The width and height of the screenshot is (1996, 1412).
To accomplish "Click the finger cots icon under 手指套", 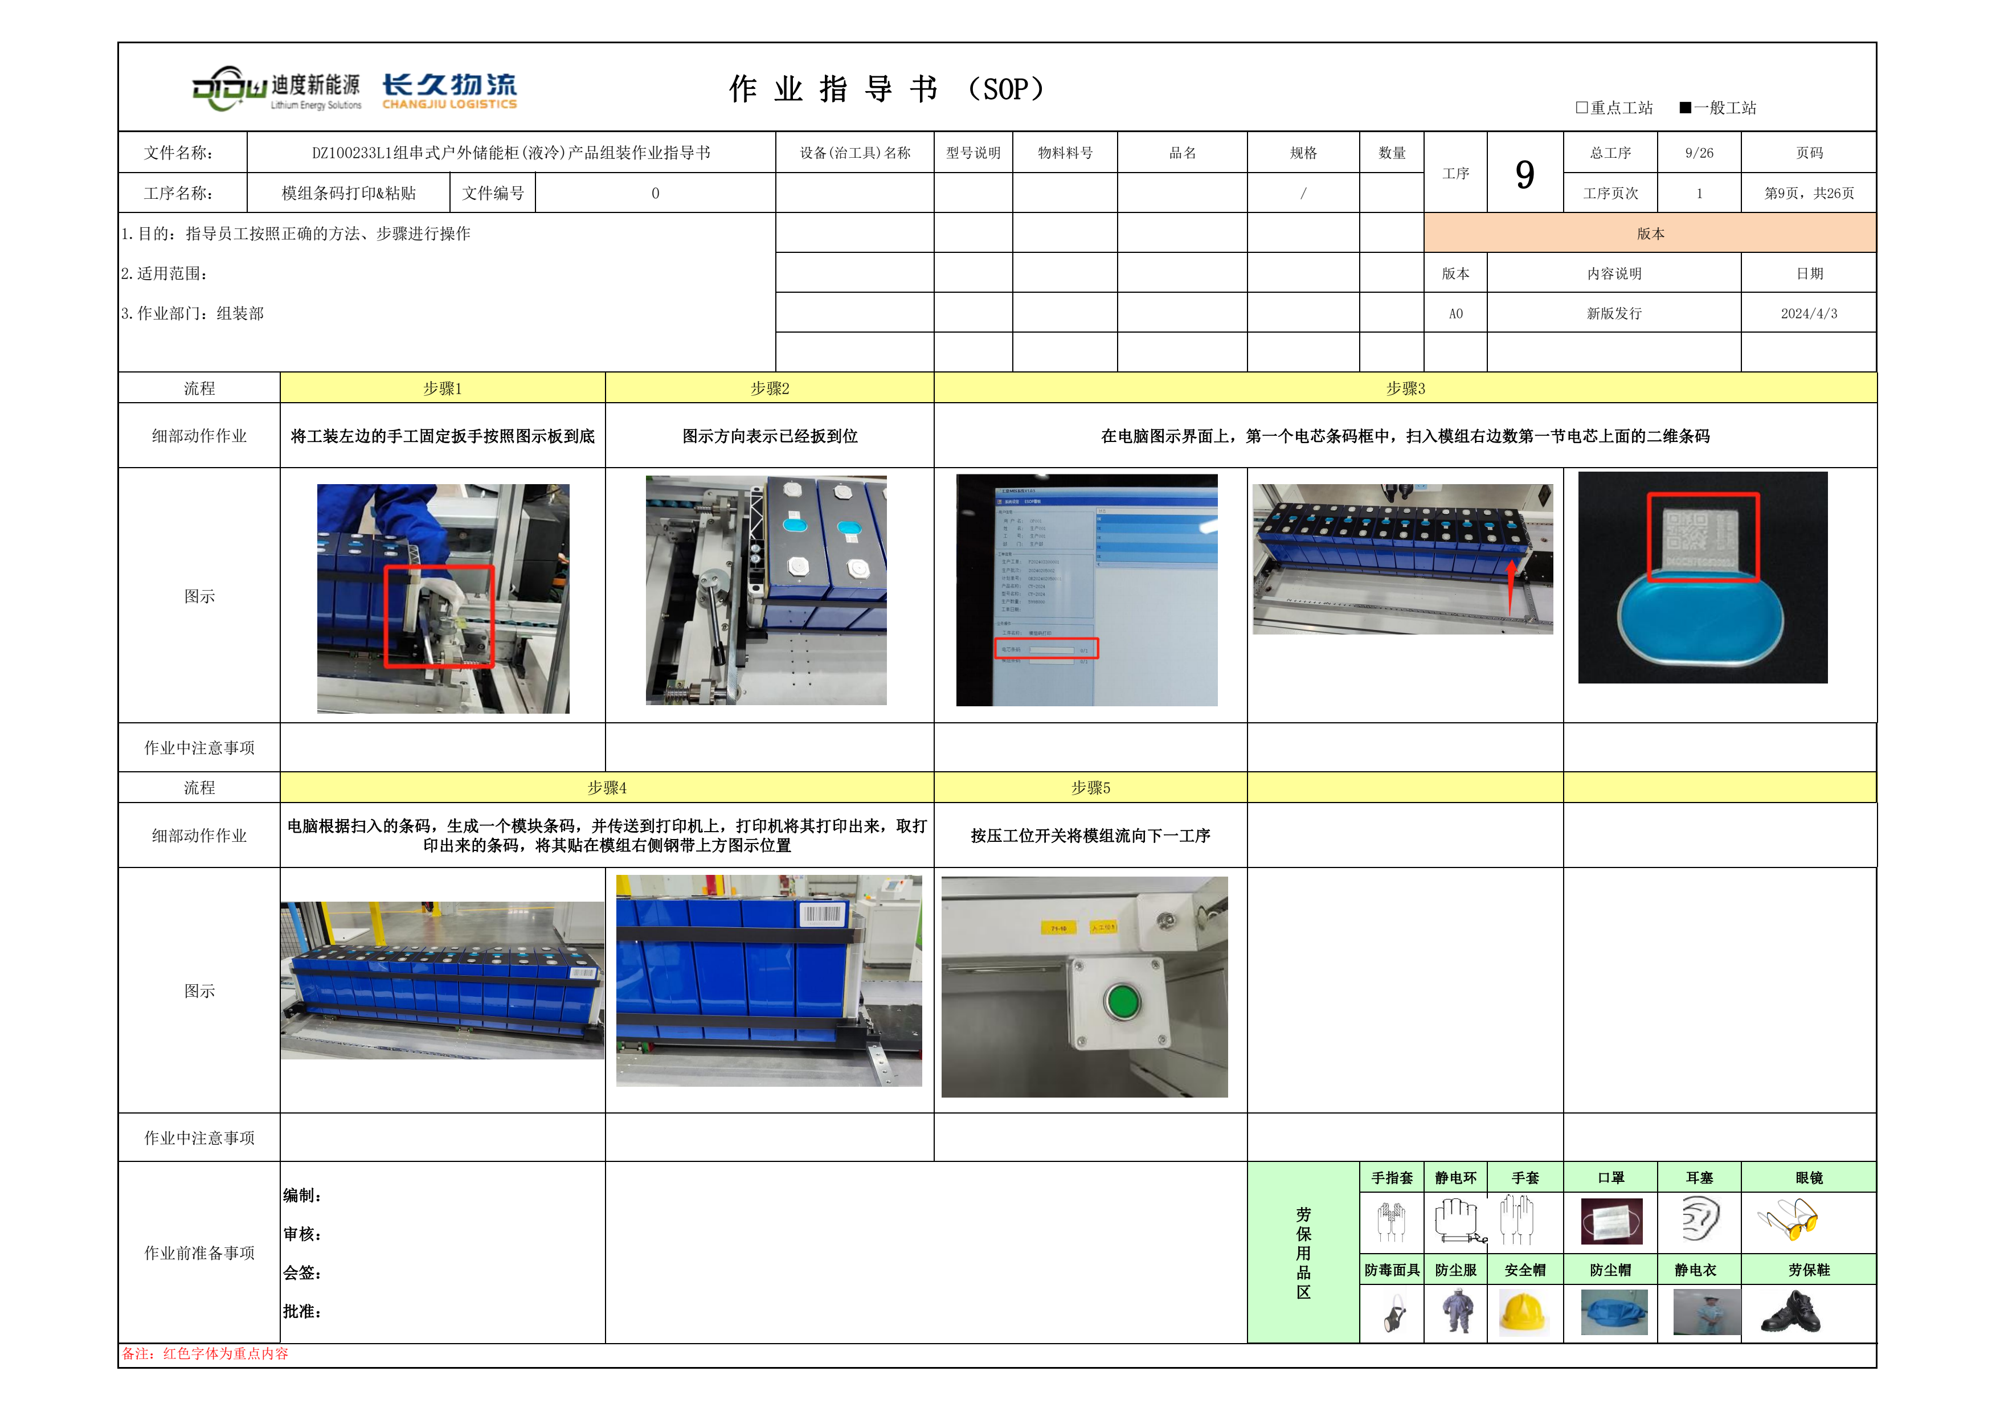I will click(x=1391, y=1222).
